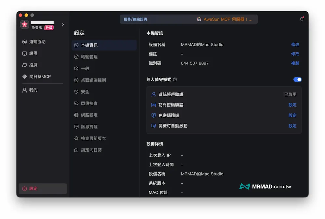Viewport: 325px width, 219px height.
Task: Click the 上次登入 IP label
Action: coord(160,155)
